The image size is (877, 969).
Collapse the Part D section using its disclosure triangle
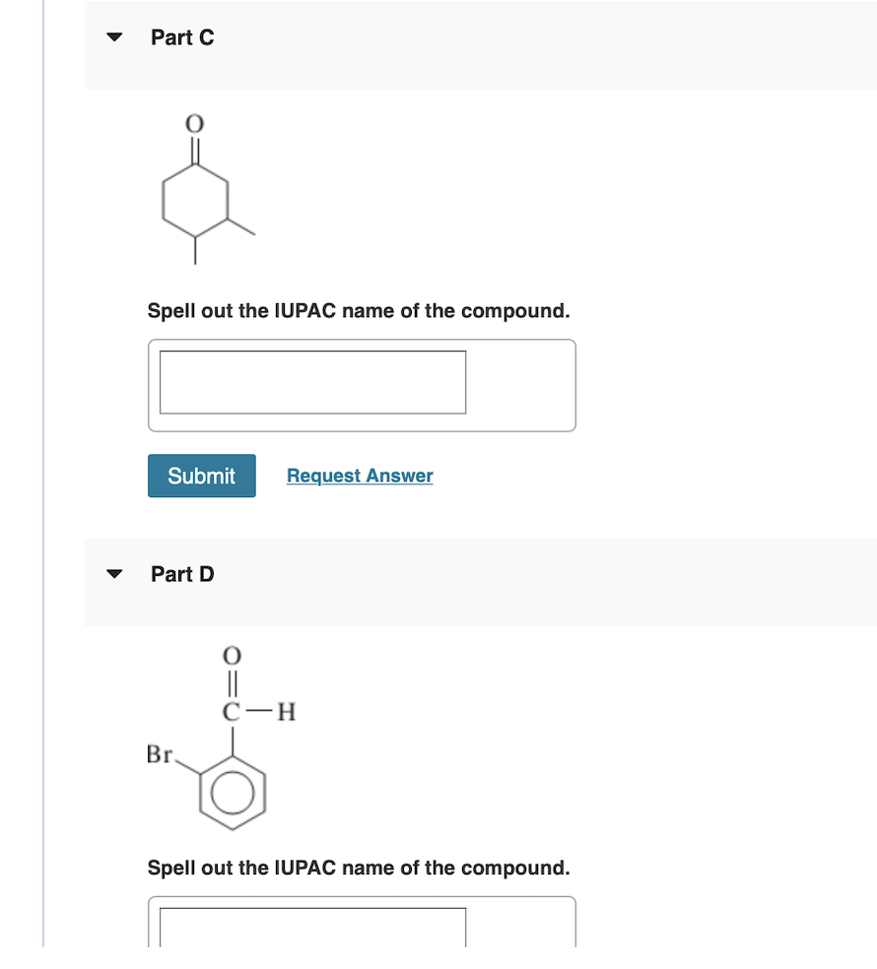[x=114, y=574]
